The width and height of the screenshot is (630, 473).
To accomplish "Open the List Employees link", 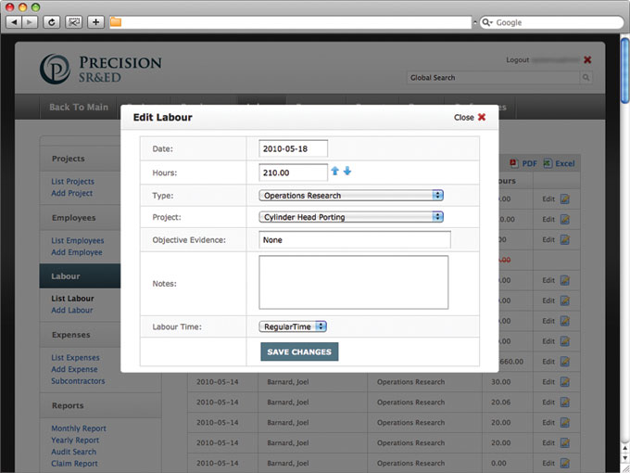I will click(78, 240).
